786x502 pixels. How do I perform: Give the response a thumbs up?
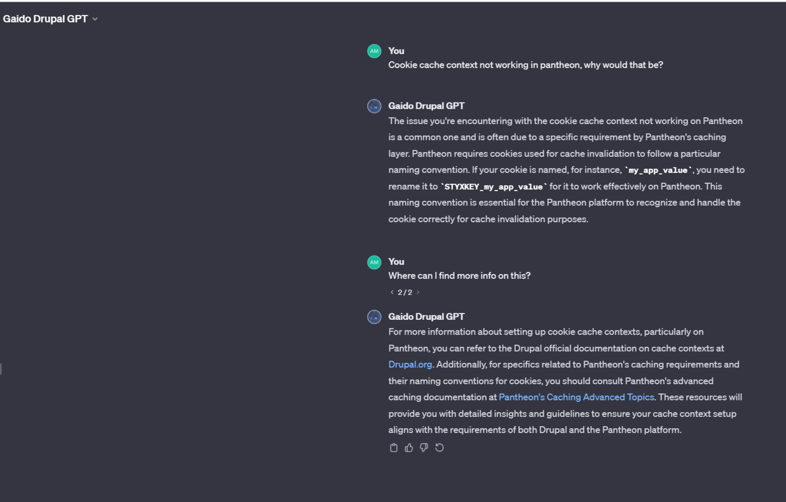(409, 448)
